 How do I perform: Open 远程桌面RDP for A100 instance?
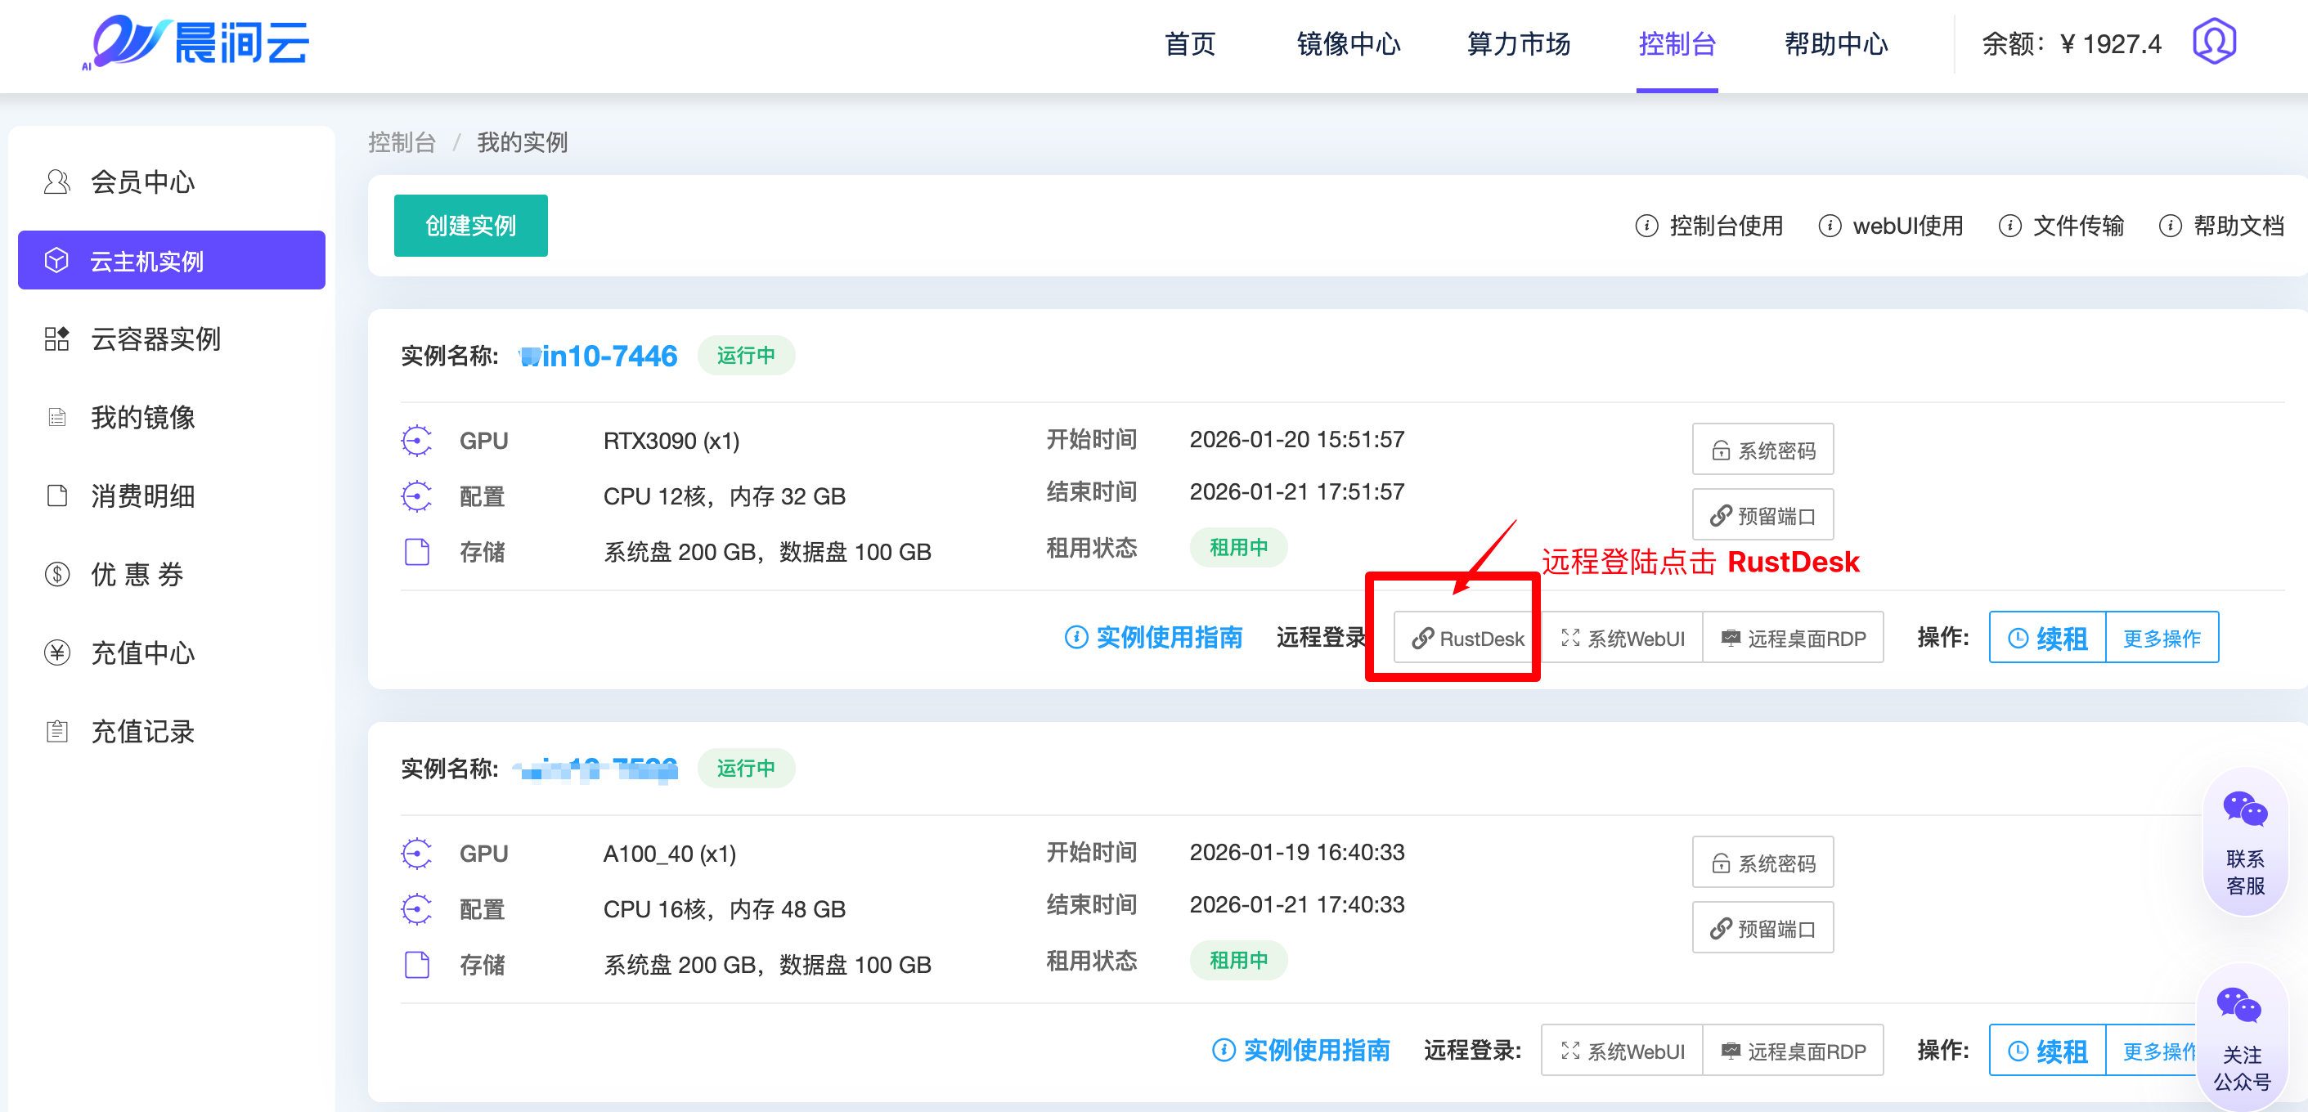pyautogui.click(x=1793, y=1051)
